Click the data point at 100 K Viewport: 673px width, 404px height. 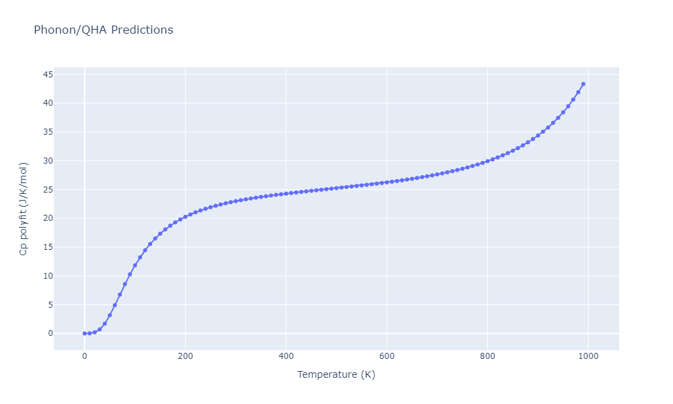pos(135,265)
